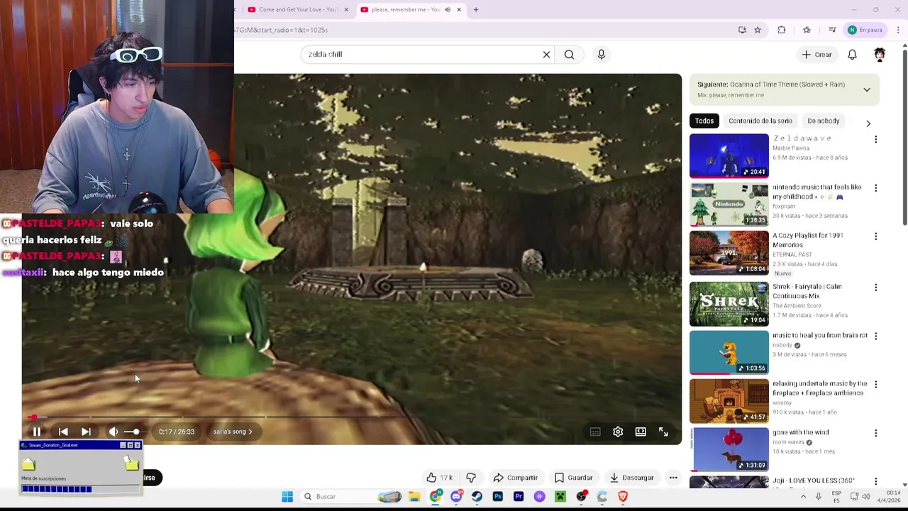The width and height of the screenshot is (908, 511).
Task: Click the Descargar download button
Action: click(631, 478)
